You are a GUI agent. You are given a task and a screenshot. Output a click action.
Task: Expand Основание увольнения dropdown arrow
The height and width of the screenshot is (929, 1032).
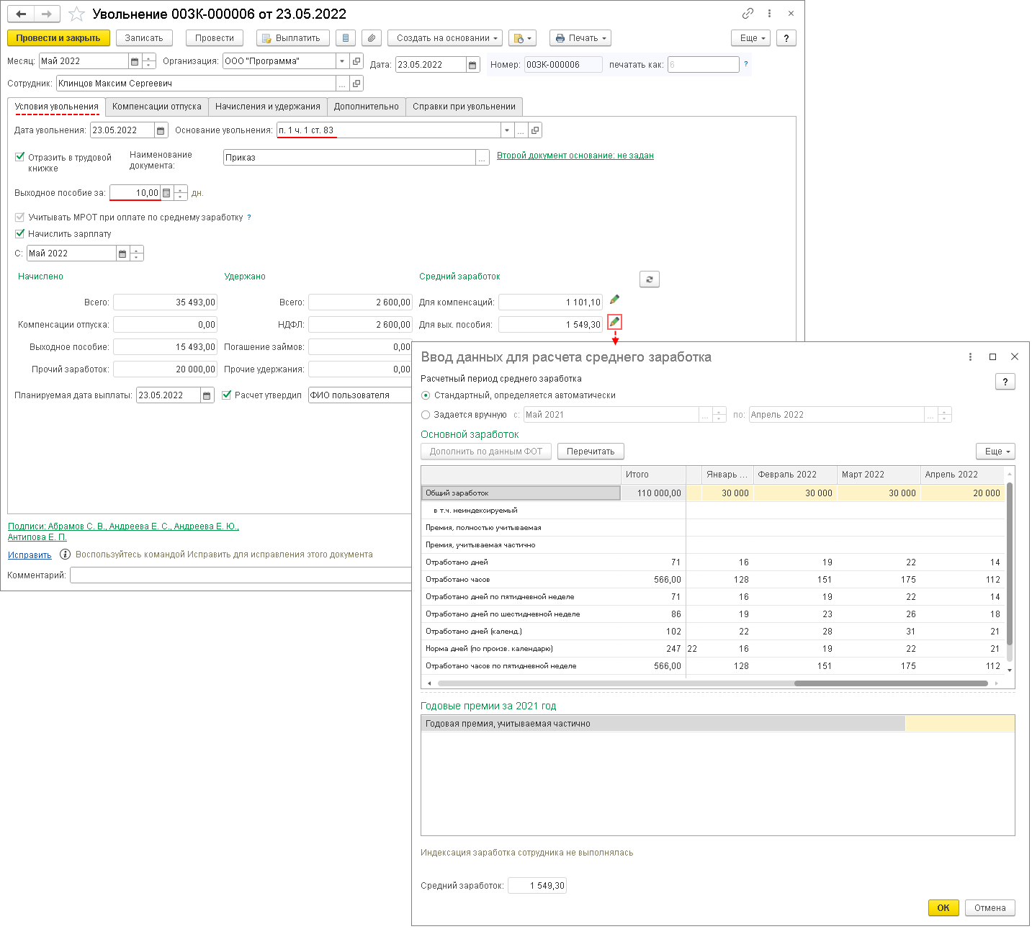point(507,130)
